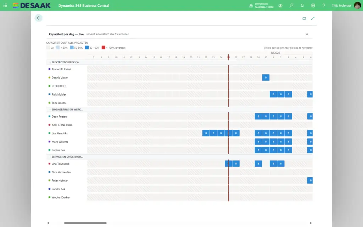The height and width of the screenshot is (227, 363).
Task: Click the horizontal scrollbar thumb
Action: click(85, 223)
